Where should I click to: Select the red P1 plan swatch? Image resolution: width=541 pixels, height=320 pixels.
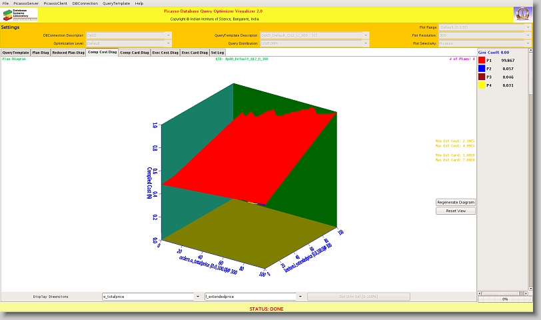point(482,60)
